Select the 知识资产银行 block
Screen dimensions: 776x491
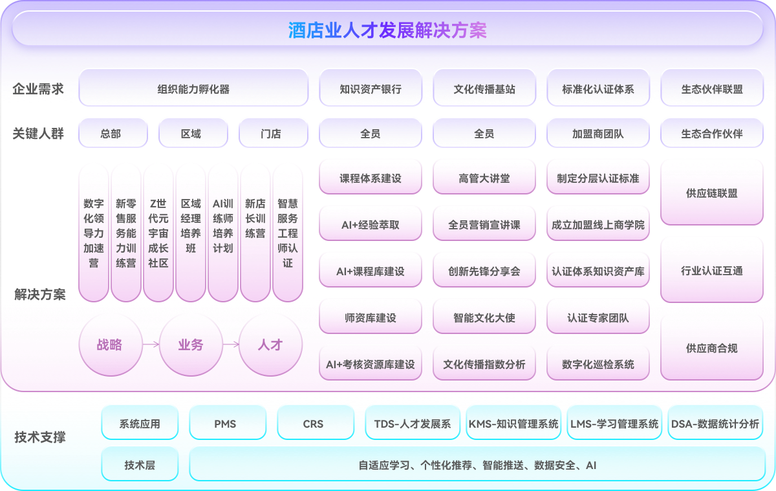coord(371,89)
